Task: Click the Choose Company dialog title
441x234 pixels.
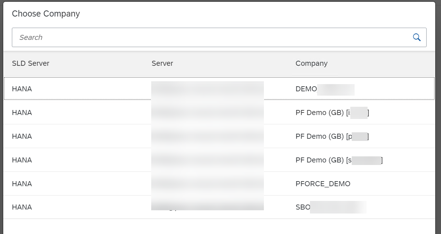Action: pyautogui.click(x=46, y=14)
